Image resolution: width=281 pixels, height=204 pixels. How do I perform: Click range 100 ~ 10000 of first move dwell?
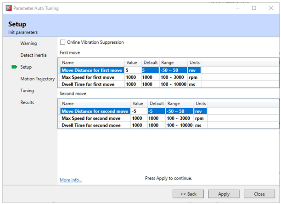point(174,84)
